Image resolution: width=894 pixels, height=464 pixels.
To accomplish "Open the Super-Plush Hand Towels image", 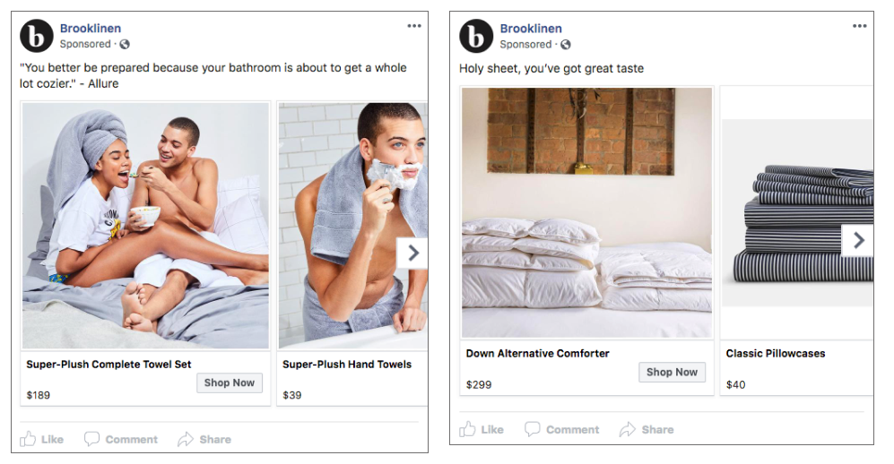I will coord(353,226).
